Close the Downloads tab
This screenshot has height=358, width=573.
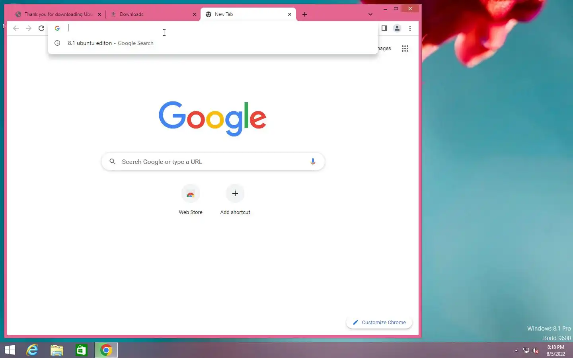point(195,14)
